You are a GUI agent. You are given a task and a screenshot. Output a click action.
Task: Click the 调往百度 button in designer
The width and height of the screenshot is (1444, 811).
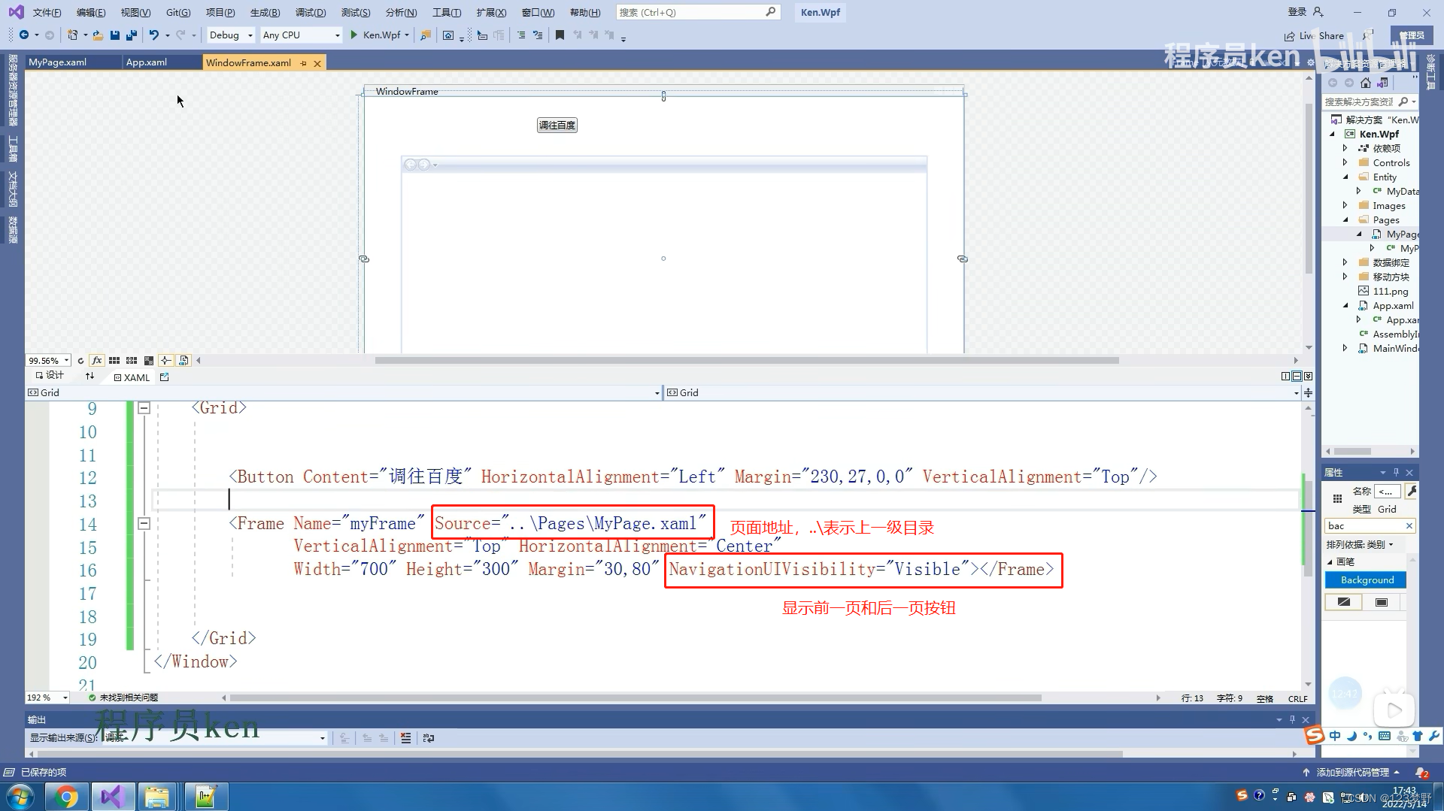pyautogui.click(x=557, y=126)
